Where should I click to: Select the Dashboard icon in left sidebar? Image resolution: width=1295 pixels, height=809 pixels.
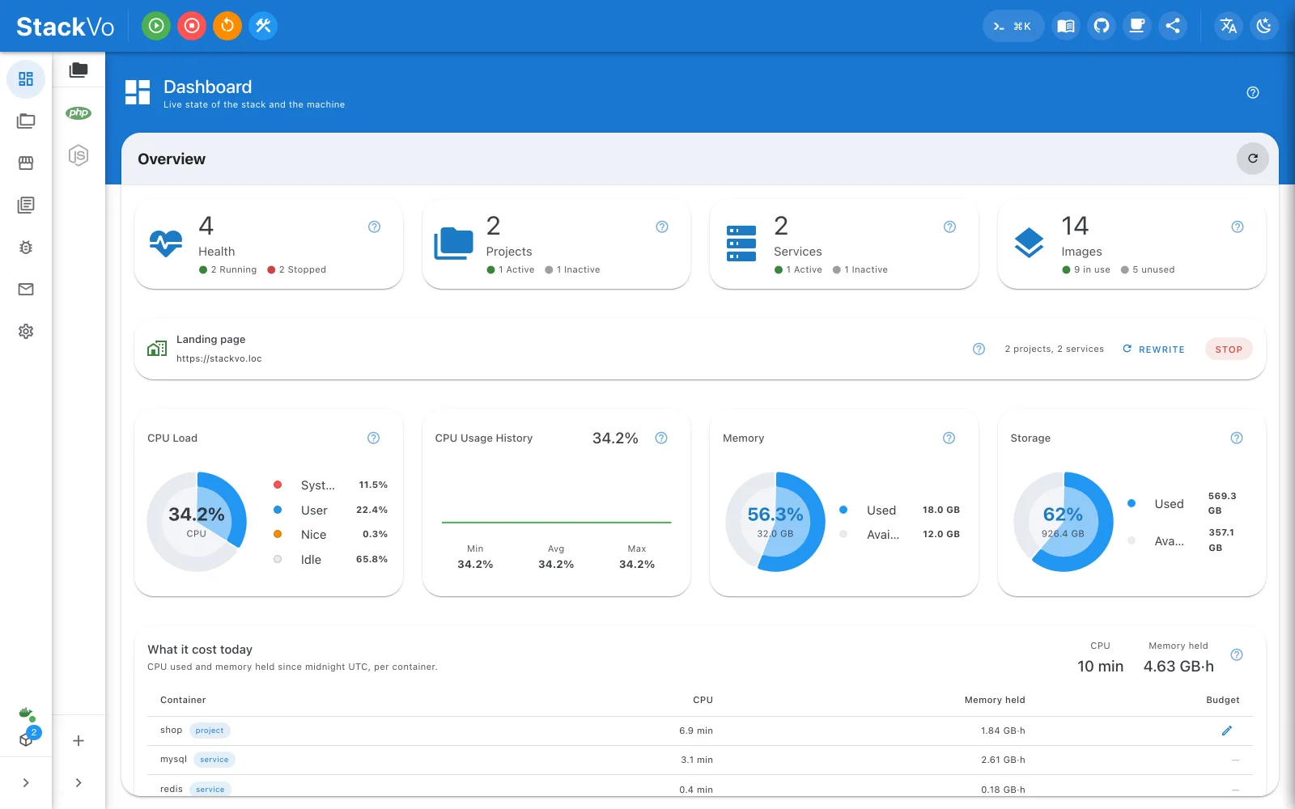[x=26, y=79]
